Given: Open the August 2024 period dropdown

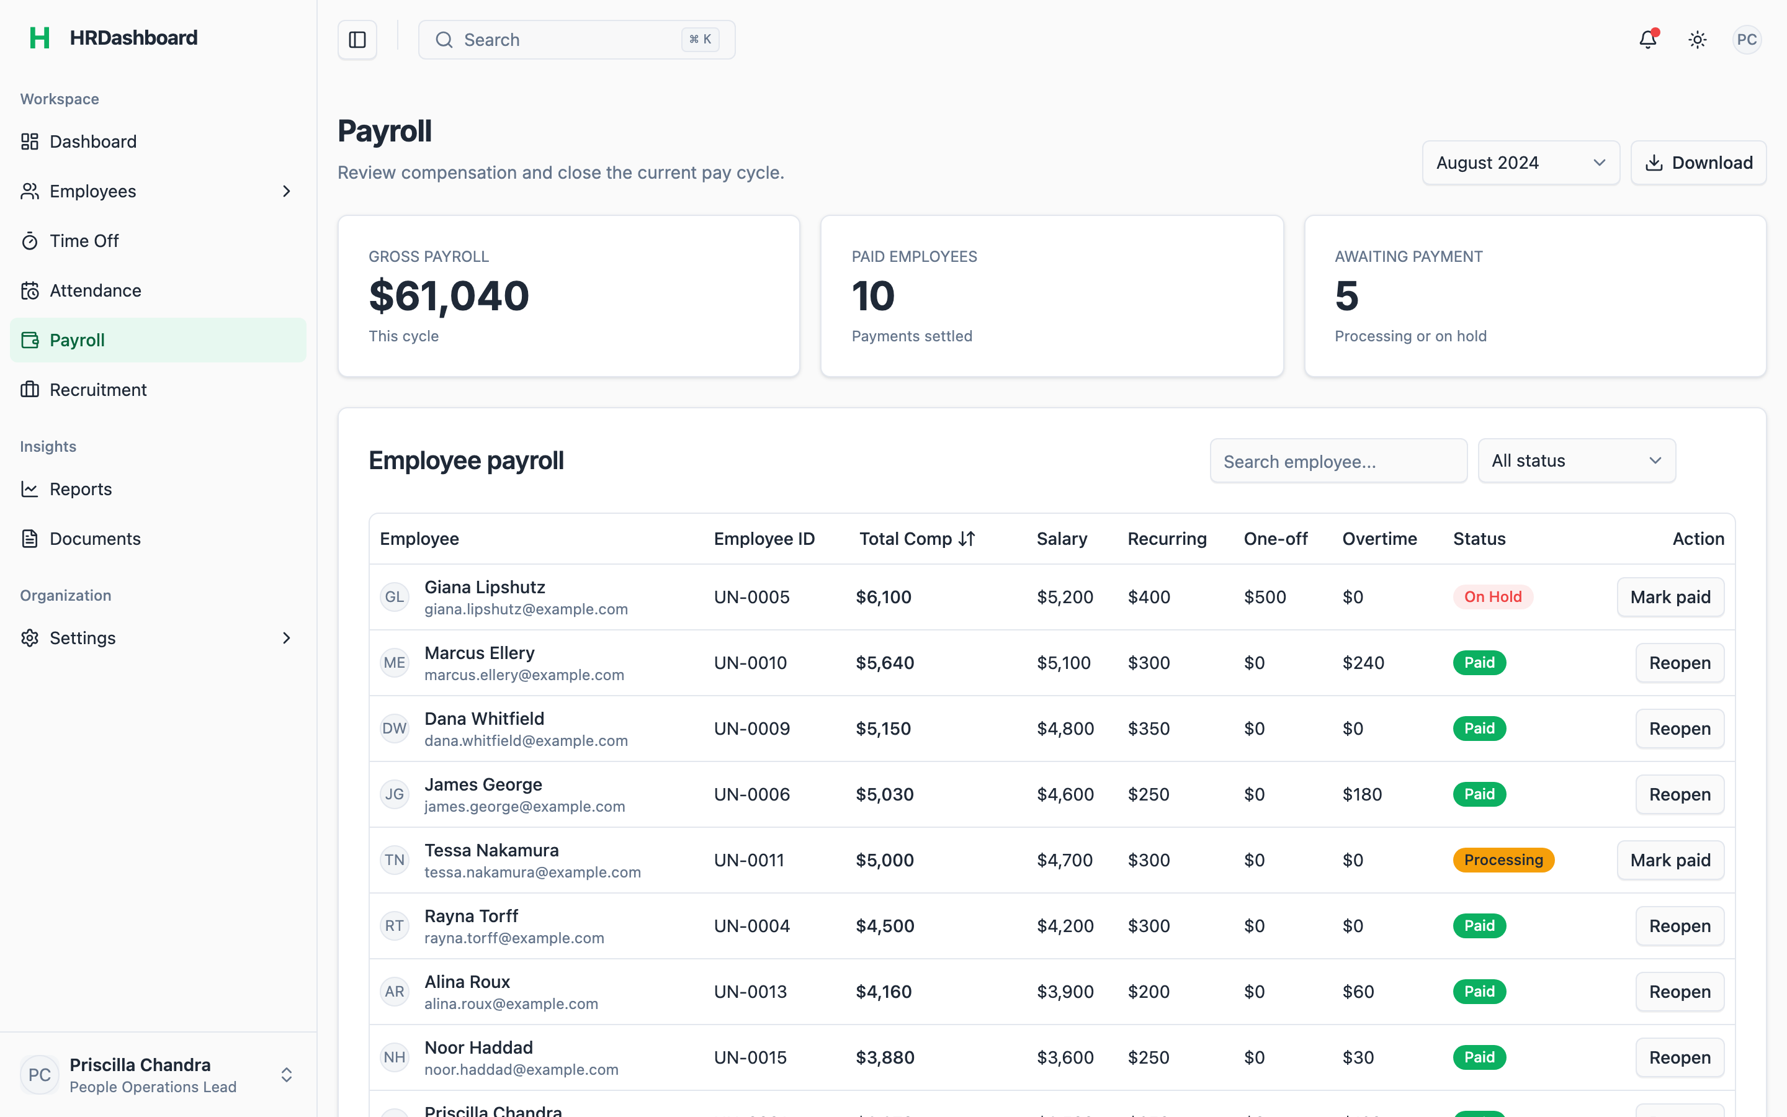Looking at the screenshot, I should (x=1520, y=163).
